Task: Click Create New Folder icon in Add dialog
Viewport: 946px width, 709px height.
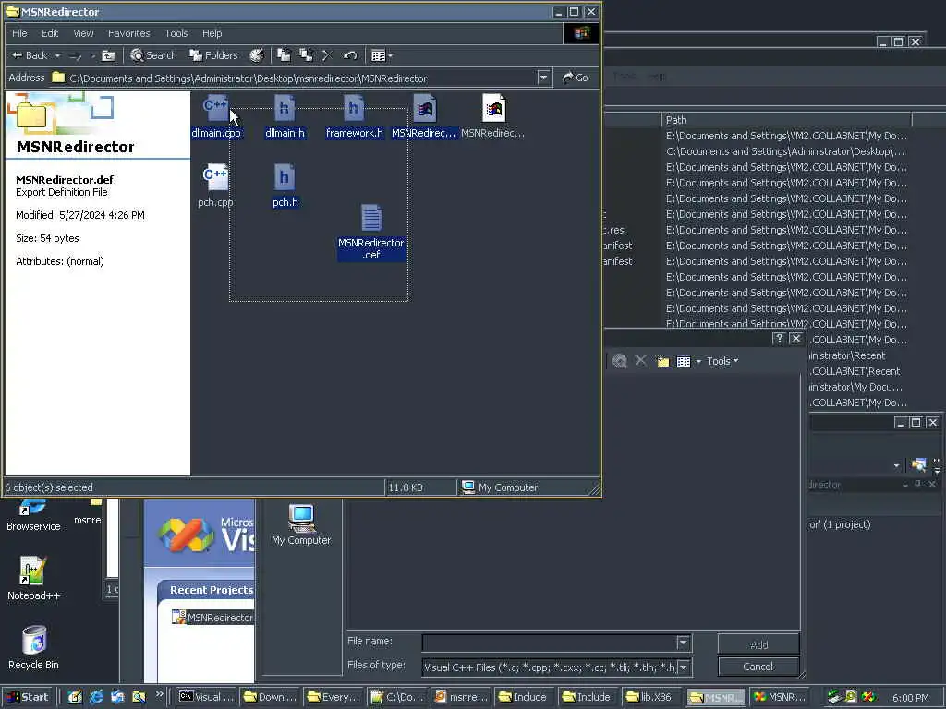Action: (x=663, y=361)
